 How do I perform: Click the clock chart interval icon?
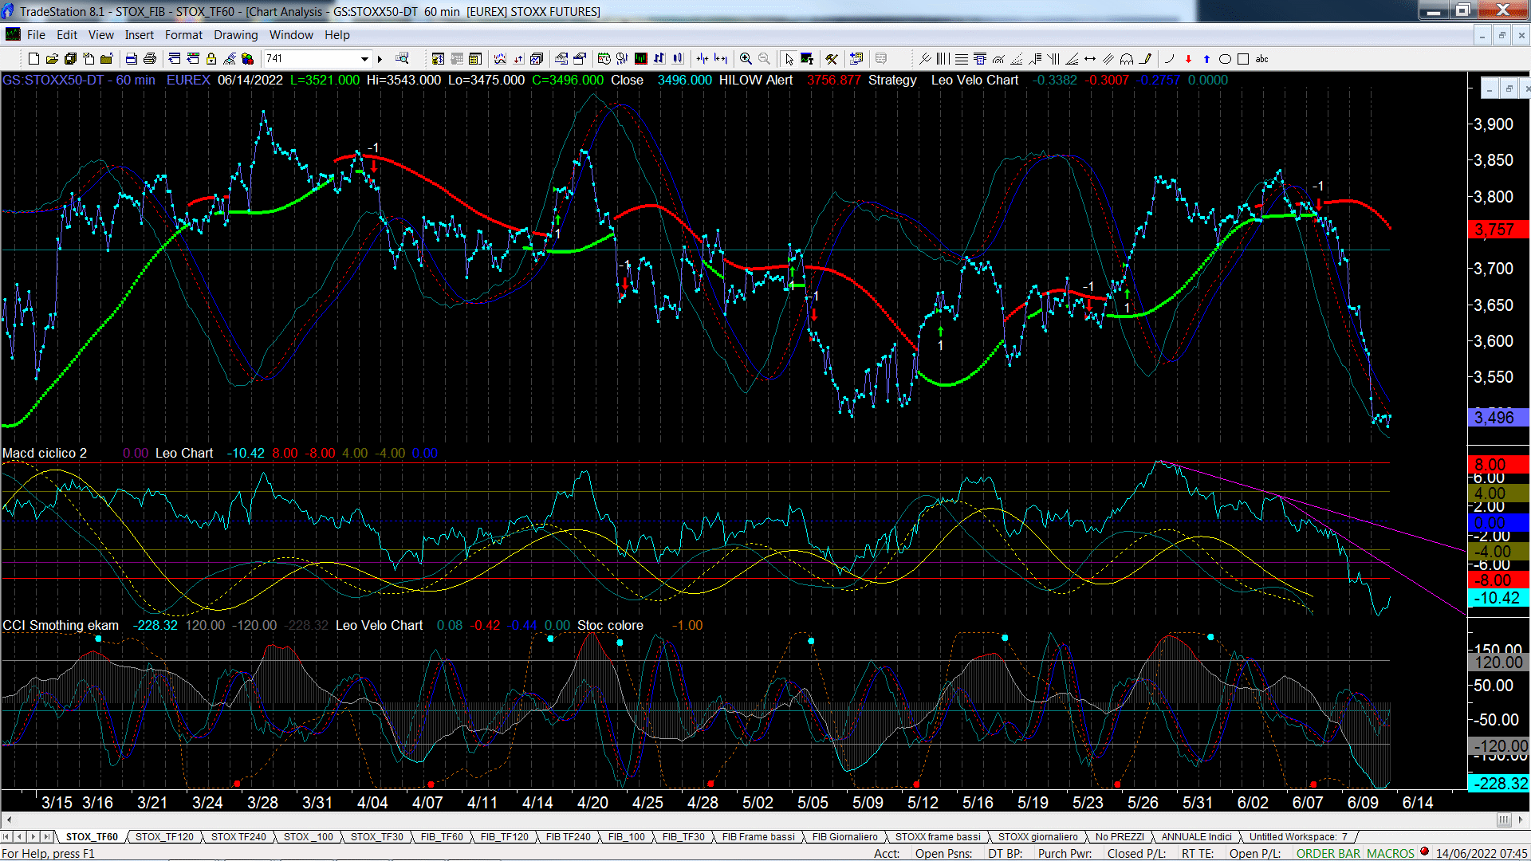(604, 58)
